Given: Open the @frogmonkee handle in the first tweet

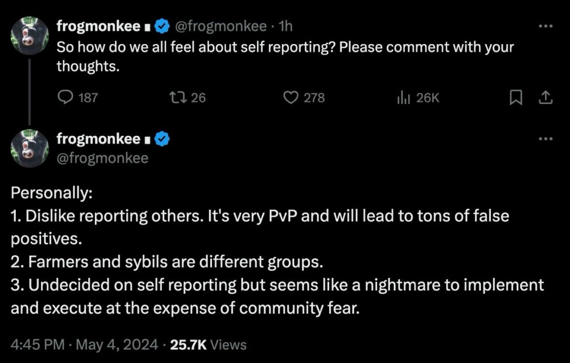Looking at the screenshot, I should coord(221,26).
